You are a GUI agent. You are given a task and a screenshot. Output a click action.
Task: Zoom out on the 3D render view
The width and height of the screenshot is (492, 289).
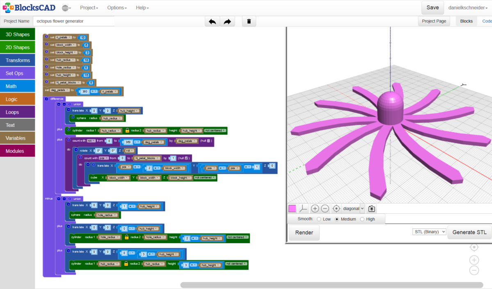tap(325, 209)
